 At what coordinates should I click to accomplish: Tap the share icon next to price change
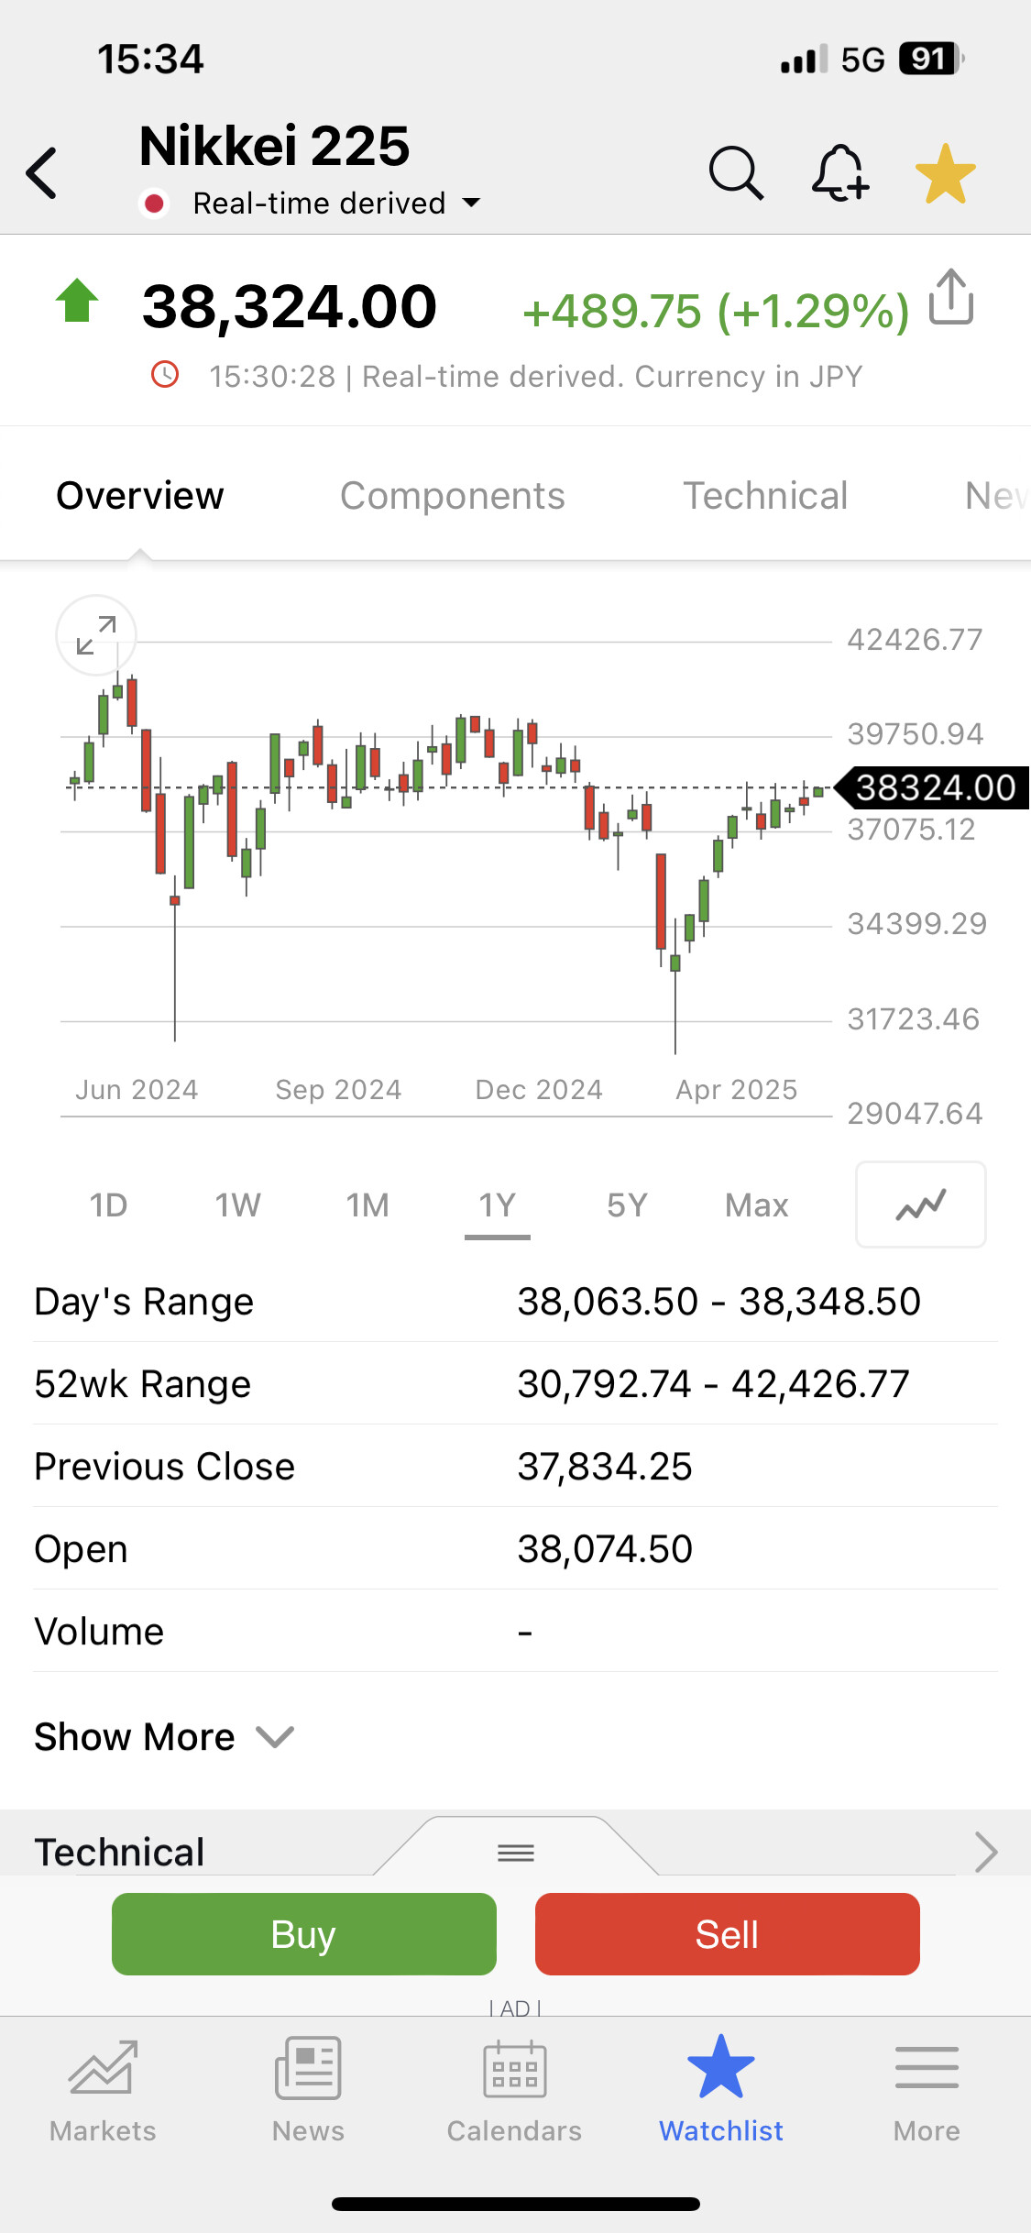(x=951, y=297)
